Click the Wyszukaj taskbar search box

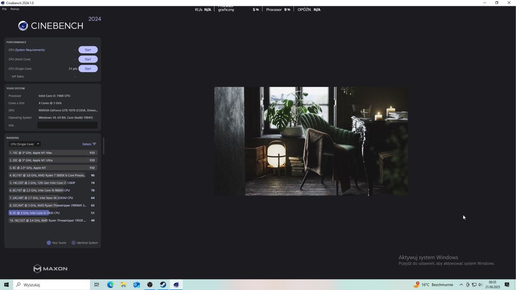click(x=52, y=285)
